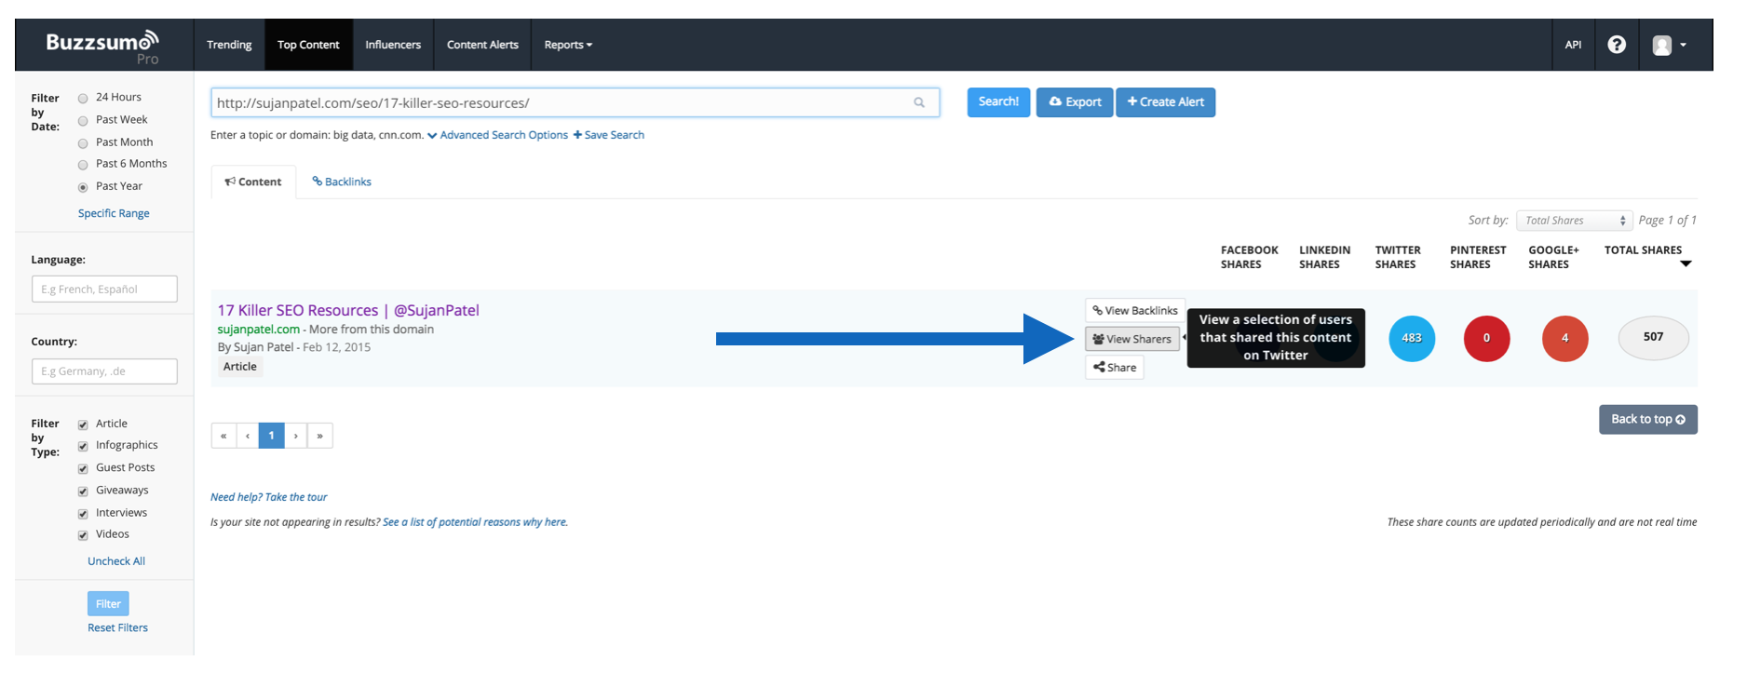Image resolution: width=1747 pixels, height=674 pixels.
Task: Go to first page double-arrow
Action: 223,436
